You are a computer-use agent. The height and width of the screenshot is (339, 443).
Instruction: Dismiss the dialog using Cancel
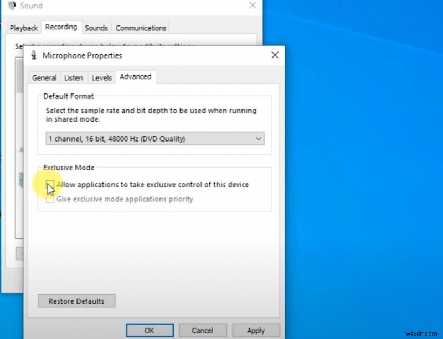[203, 330]
